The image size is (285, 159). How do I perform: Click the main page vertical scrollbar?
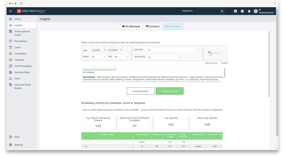pyautogui.click(x=269, y=64)
